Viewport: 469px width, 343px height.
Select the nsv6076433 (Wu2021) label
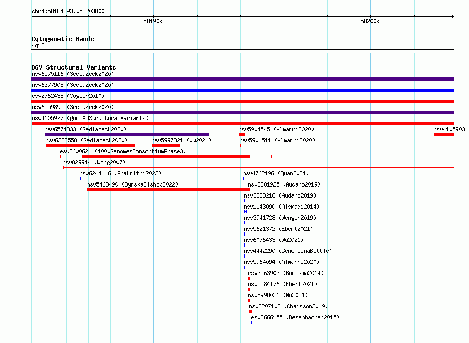pyautogui.click(x=273, y=240)
